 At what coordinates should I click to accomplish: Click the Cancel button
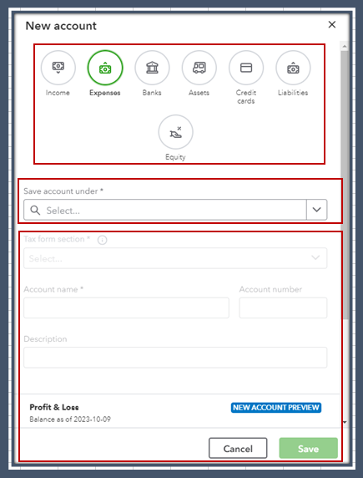238,448
